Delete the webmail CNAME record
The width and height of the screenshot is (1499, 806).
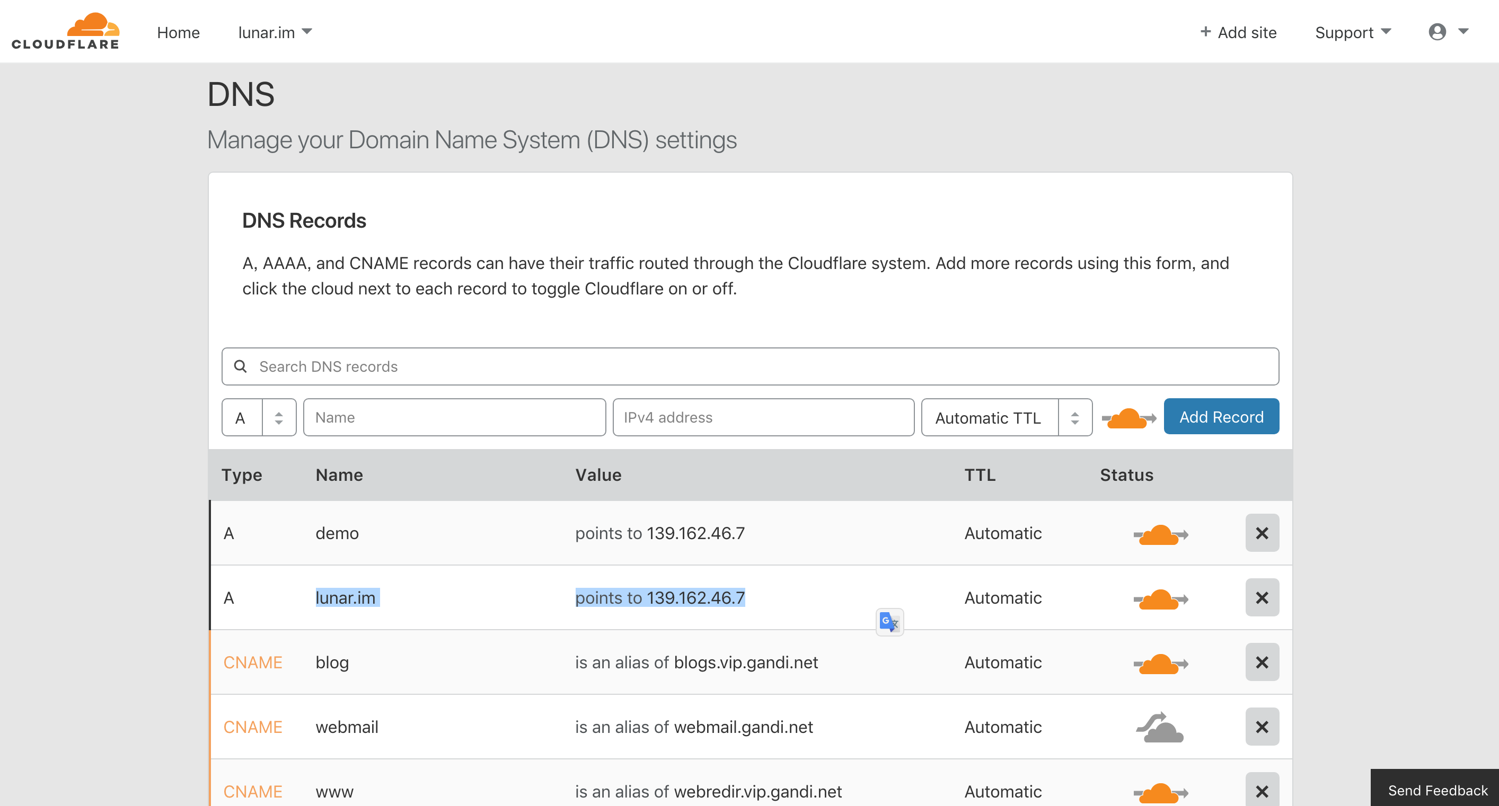coord(1262,727)
